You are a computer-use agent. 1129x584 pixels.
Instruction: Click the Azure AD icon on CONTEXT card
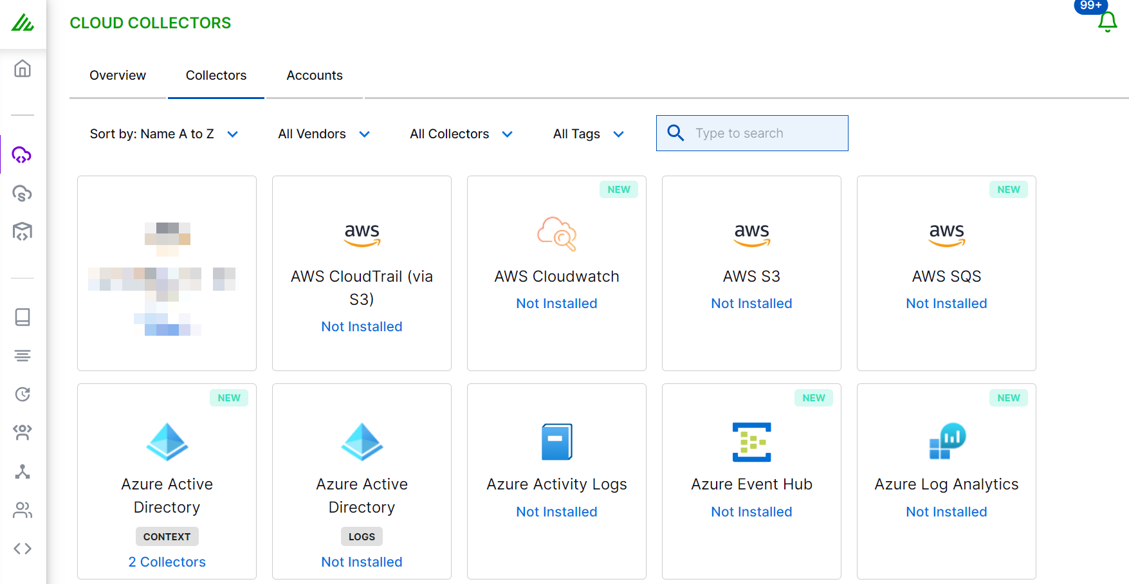(167, 442)
